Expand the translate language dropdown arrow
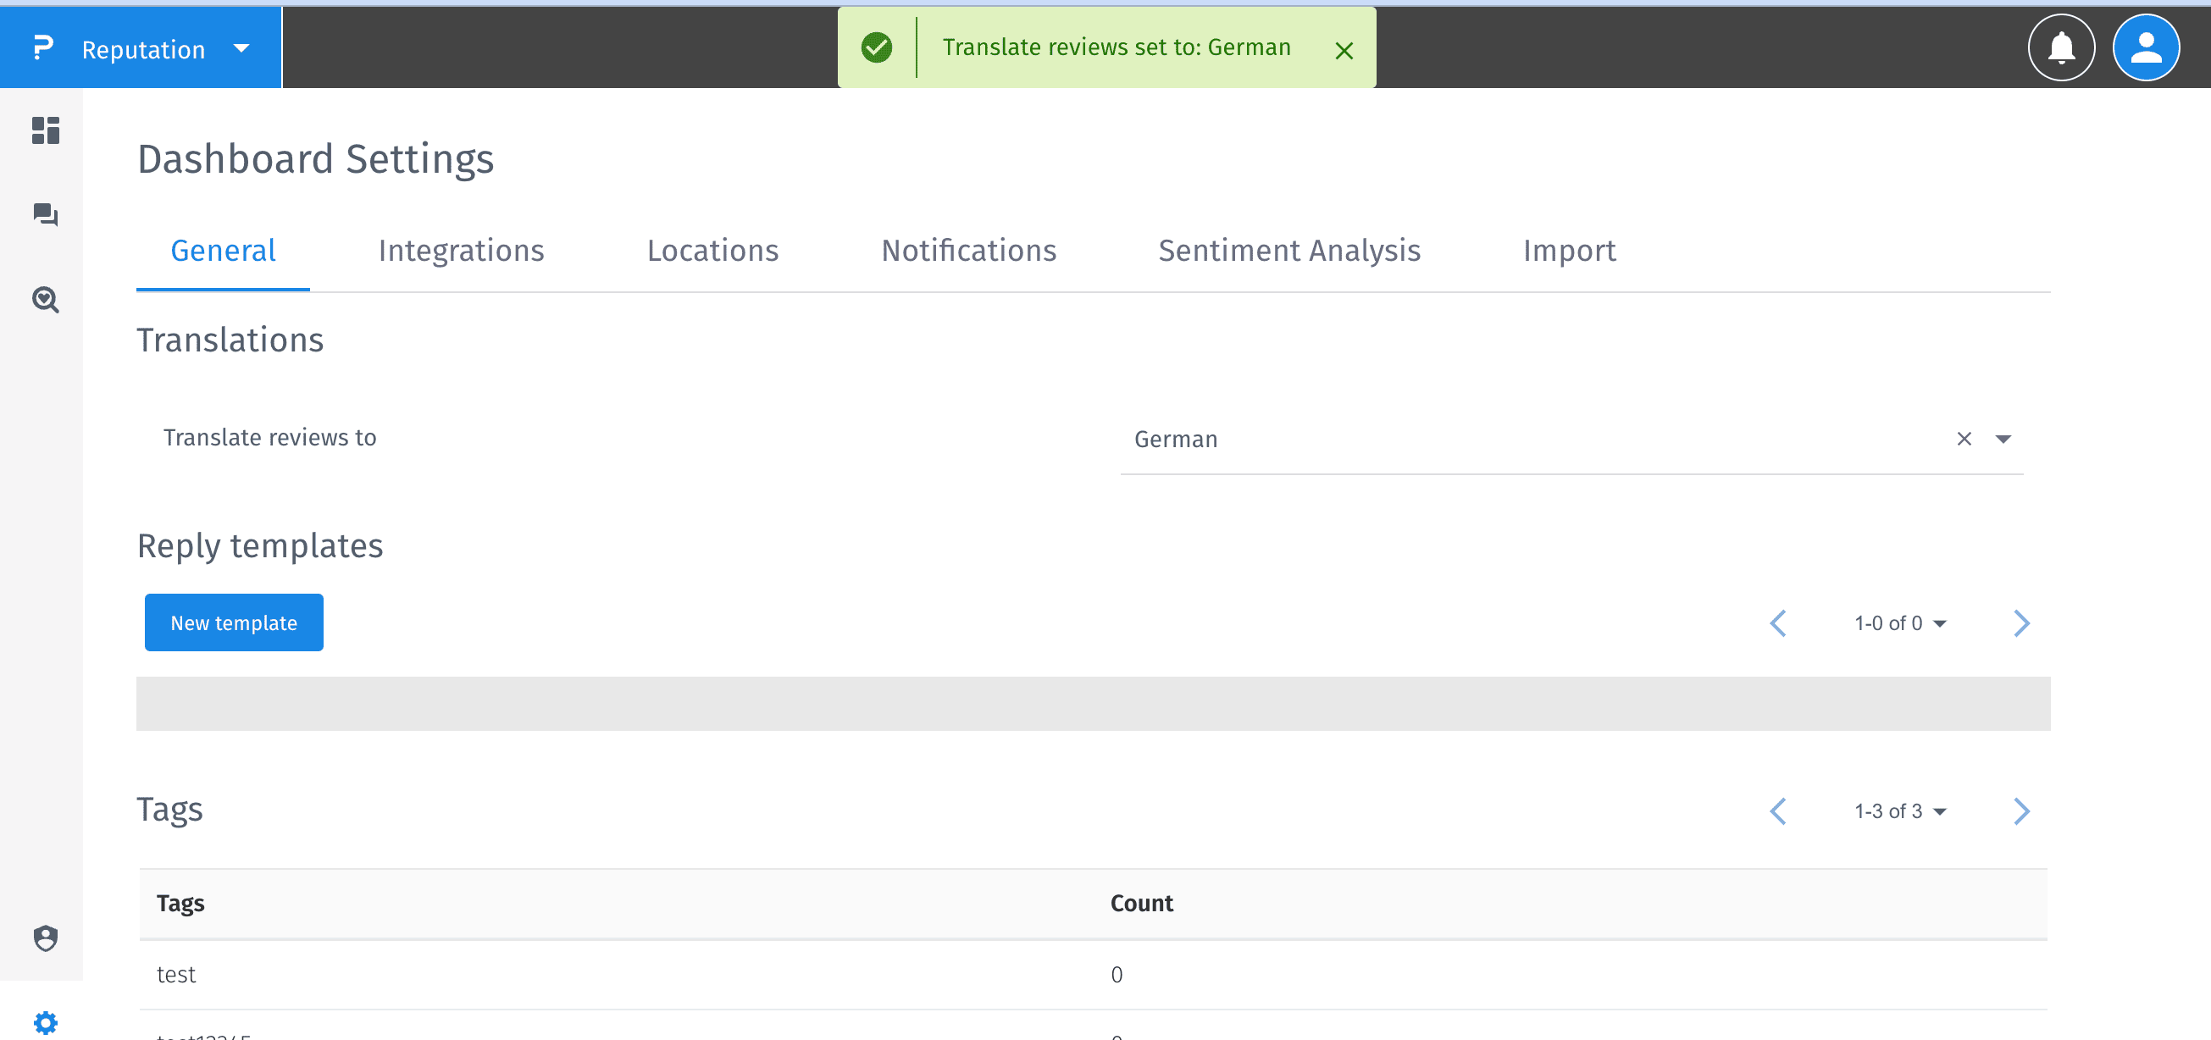 point(2003,439)
